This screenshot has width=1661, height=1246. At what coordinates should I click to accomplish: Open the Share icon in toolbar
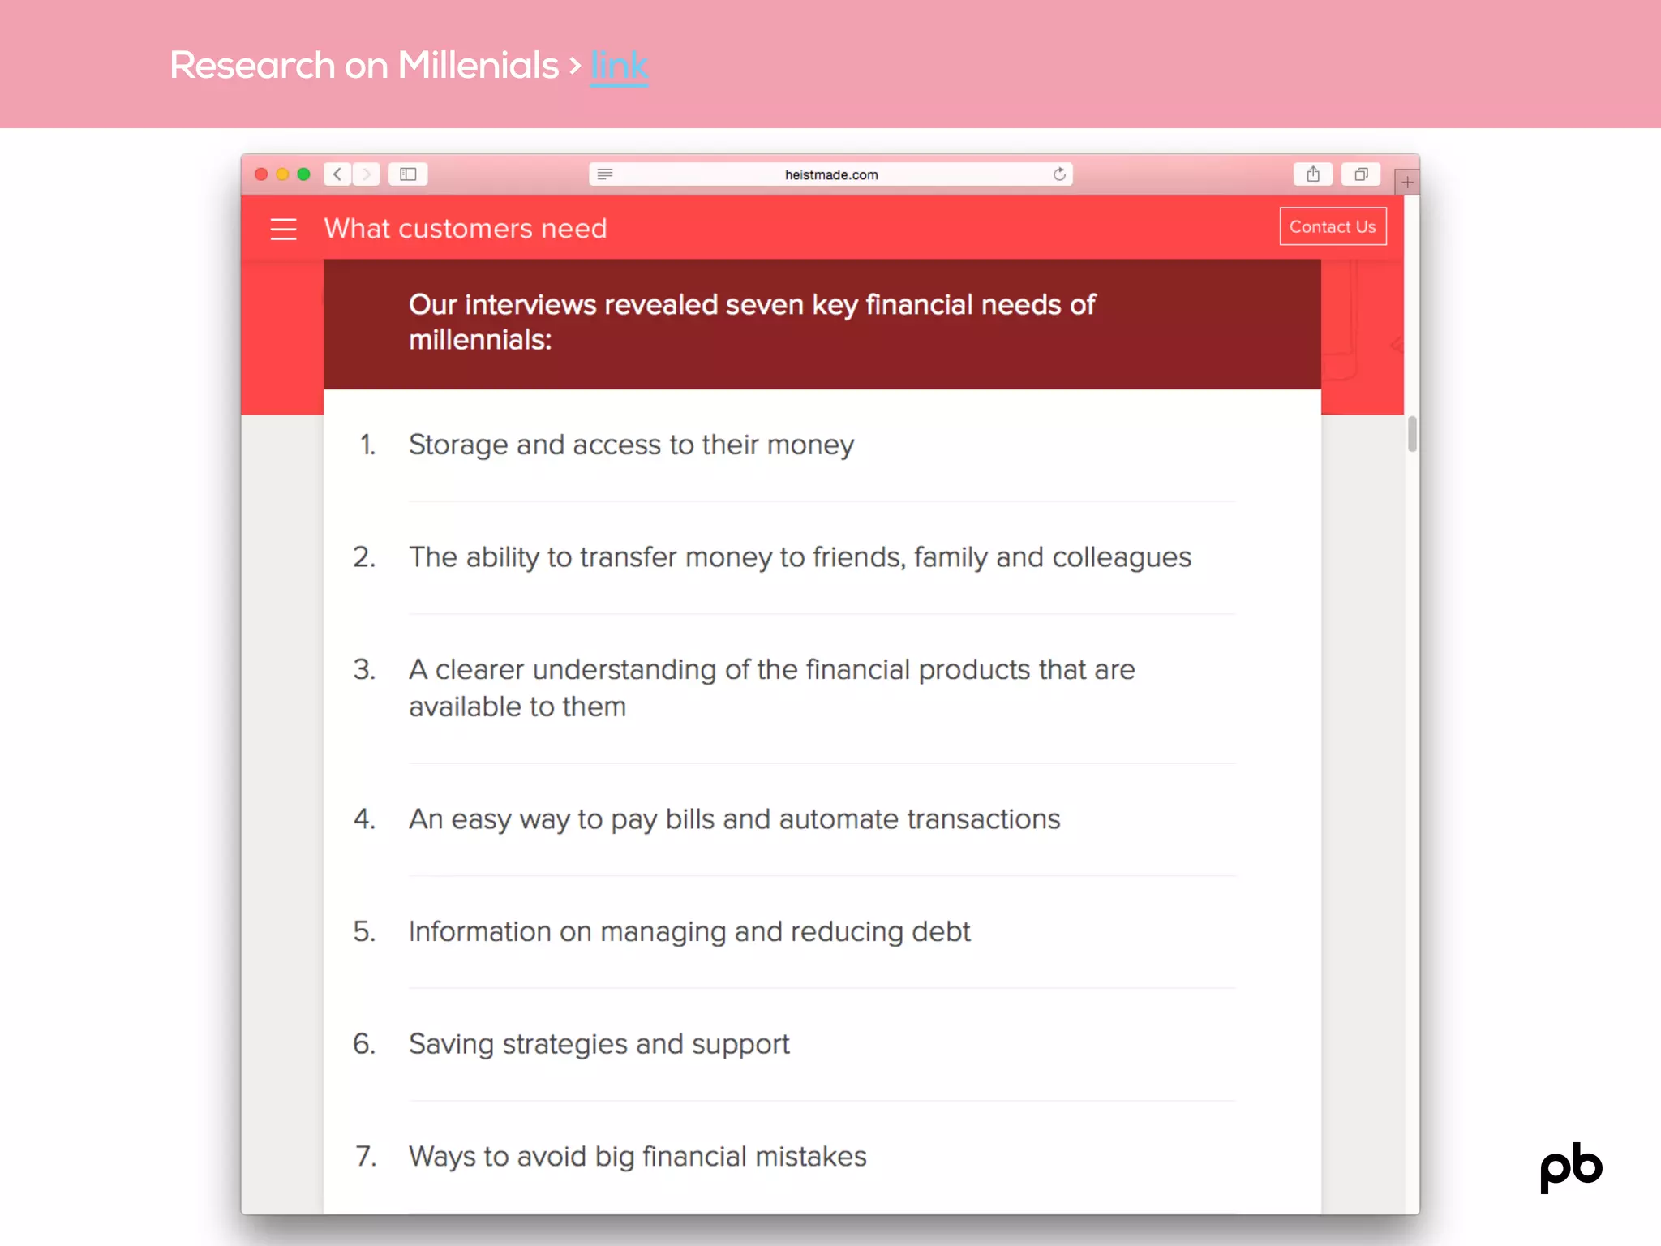coord(1313,174)
